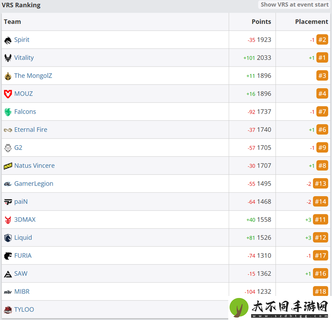This screenshot has width=332, height=320.
Task: Open the Spirit team link
Action: [x=22, y=39]
